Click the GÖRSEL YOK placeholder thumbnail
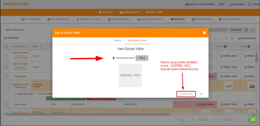Screen dimensions: 260x126 tap(130, 75)
